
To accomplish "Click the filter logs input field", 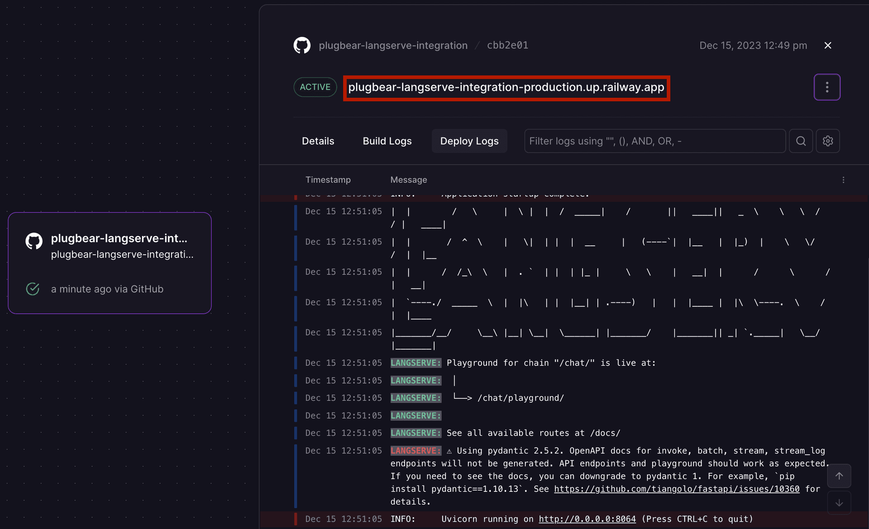I will pos(654,141).
